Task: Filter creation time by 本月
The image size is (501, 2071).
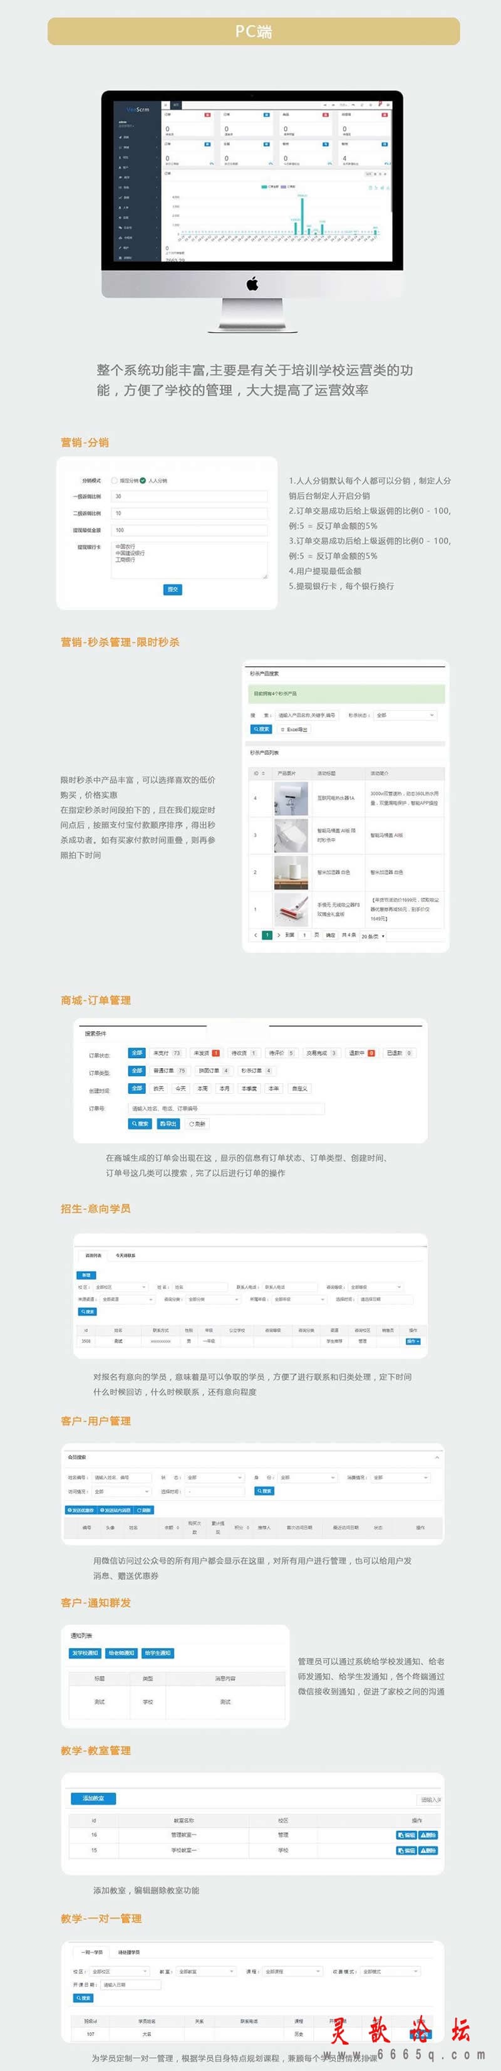Action: pos(225,1089)
